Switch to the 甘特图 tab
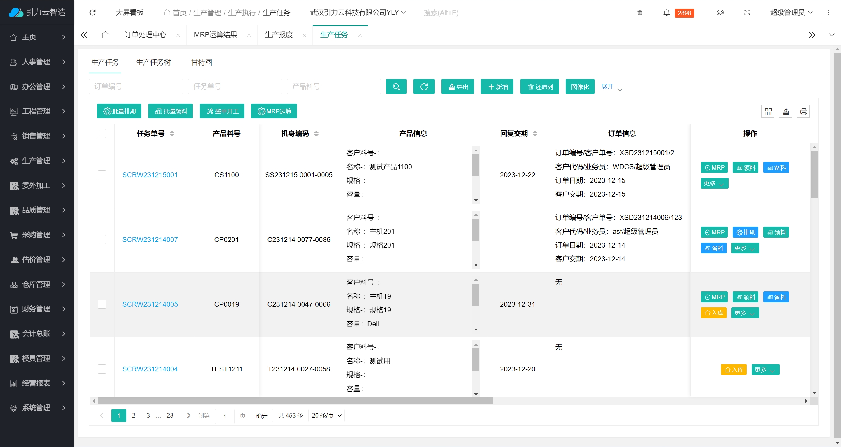The image size is (841, 447). [201, 62]
